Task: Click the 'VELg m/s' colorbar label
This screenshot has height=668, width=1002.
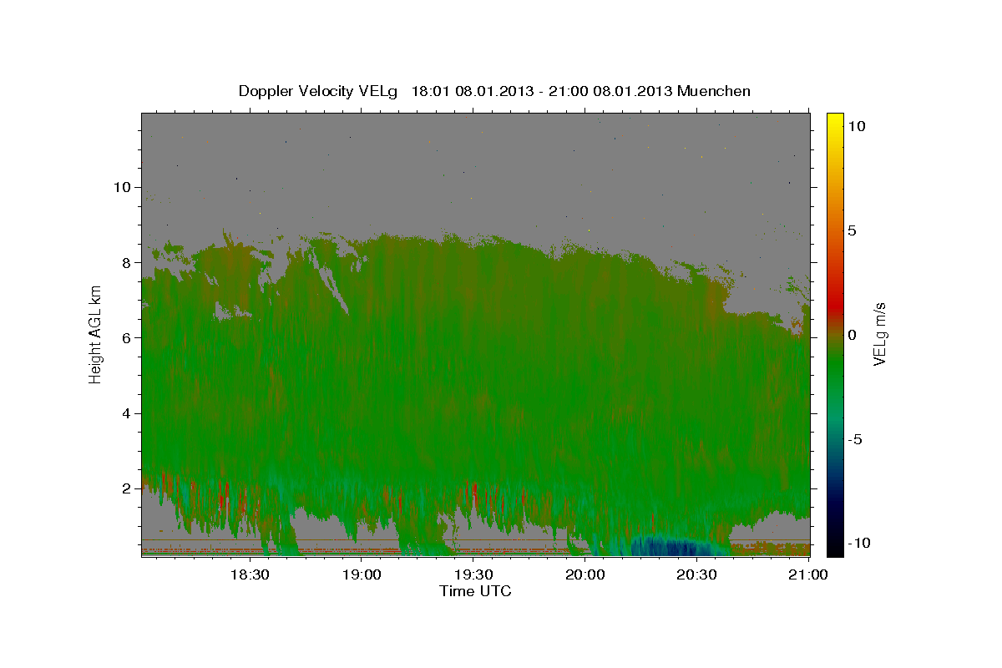Action: pyautogui.click(x=879, y=334)
